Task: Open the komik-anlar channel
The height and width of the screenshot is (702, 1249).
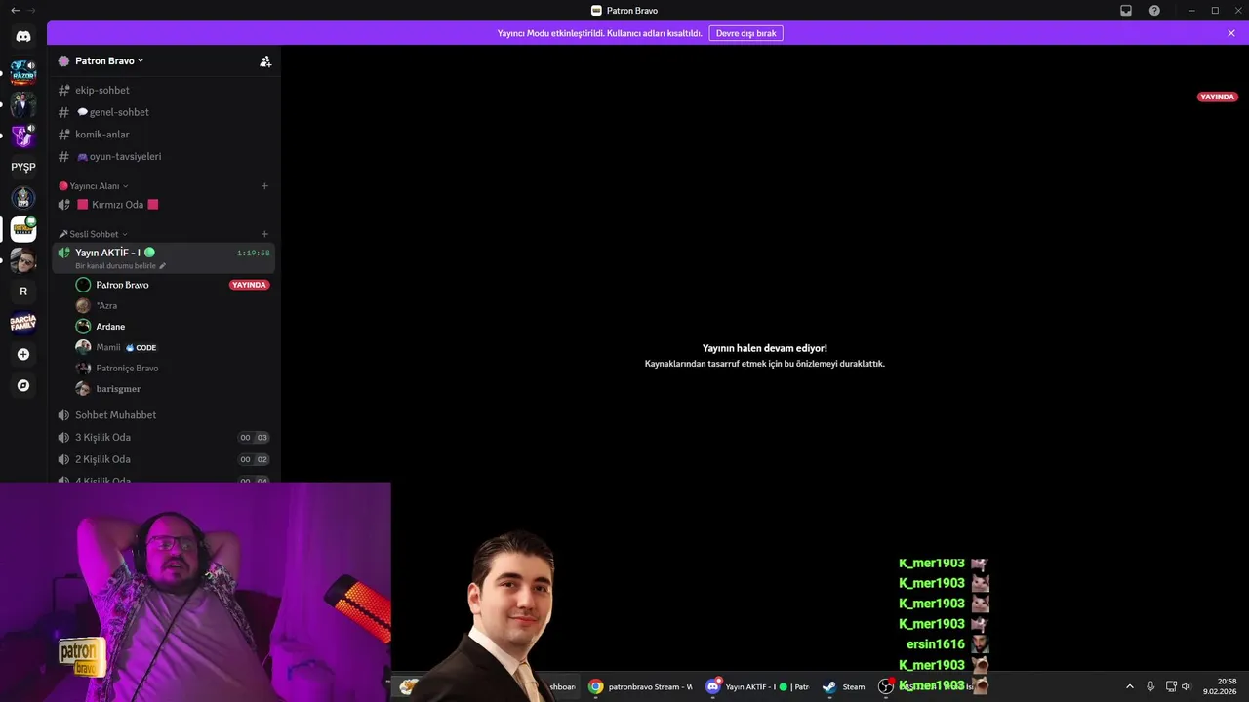Action: (x=164, y=135)
